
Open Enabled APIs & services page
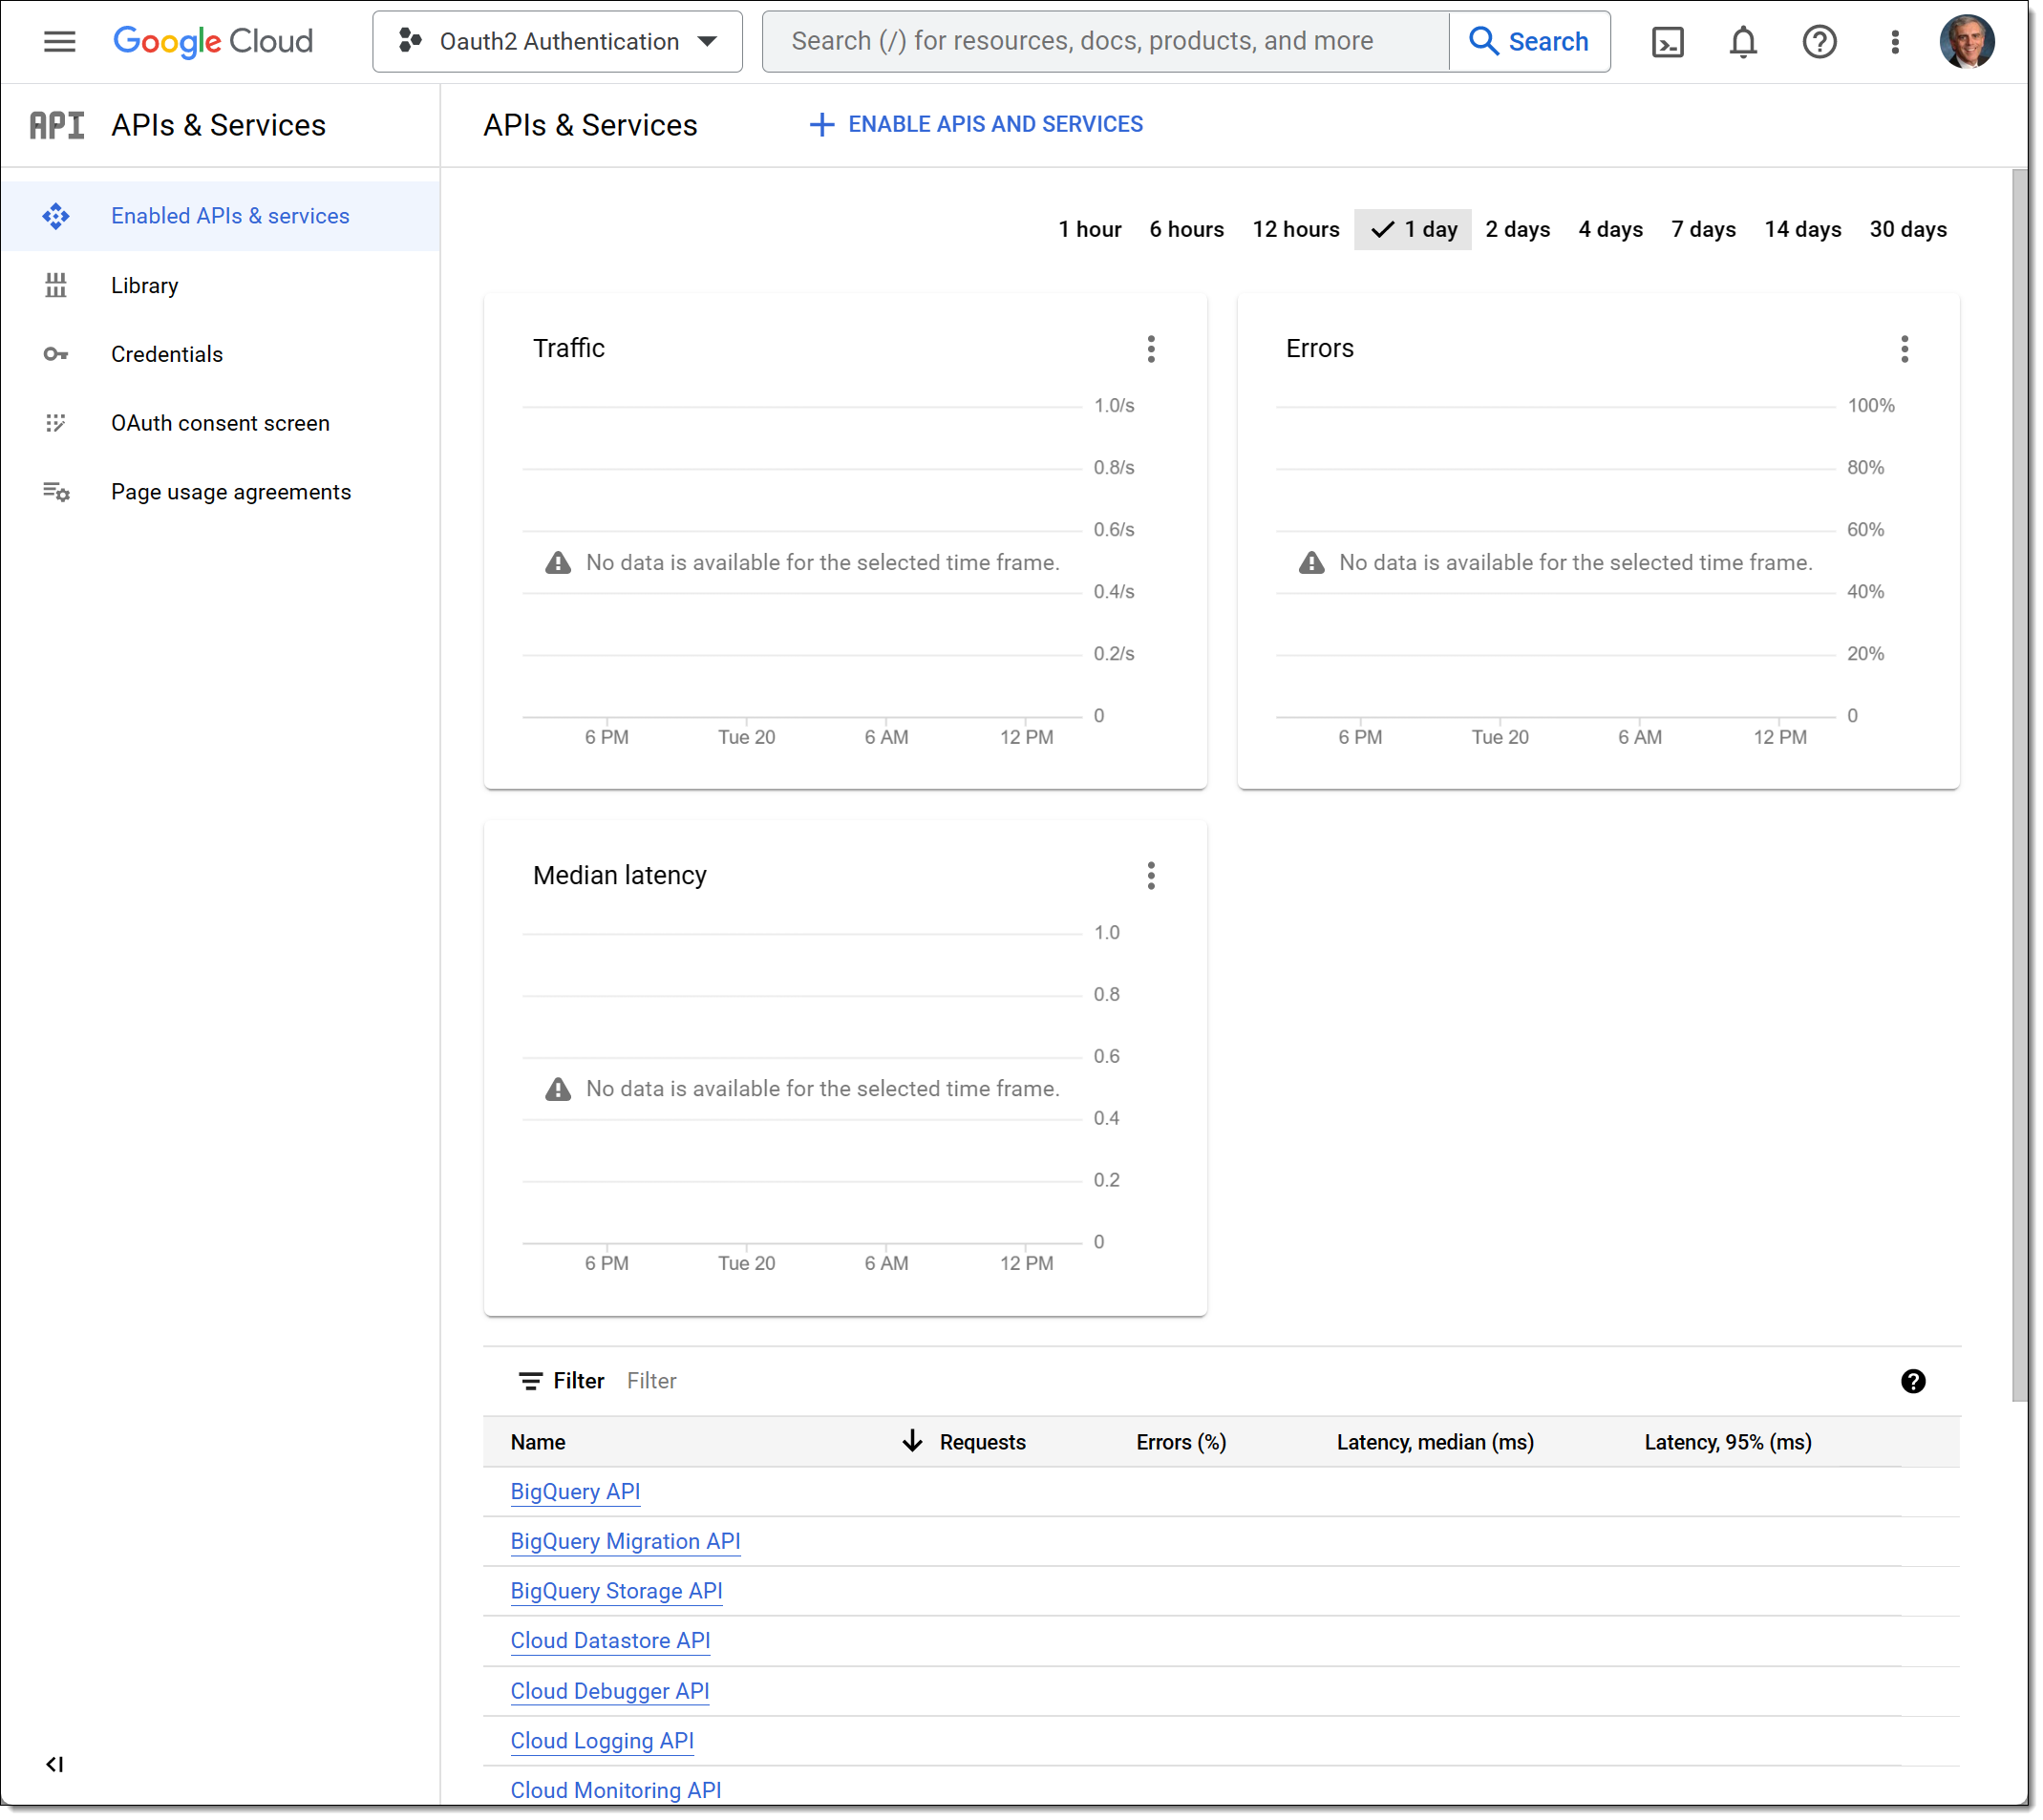220,216
